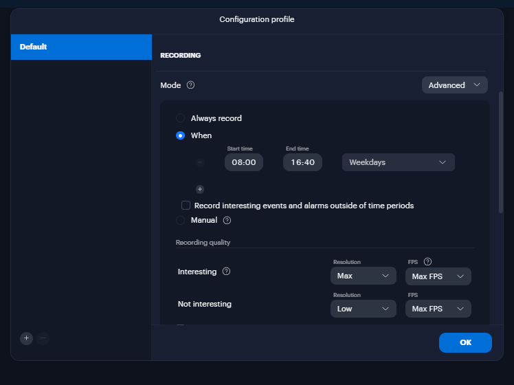Open the Mode help icon
The width and height of the screenshot is (514, 385).
click(x=190, y=85)
